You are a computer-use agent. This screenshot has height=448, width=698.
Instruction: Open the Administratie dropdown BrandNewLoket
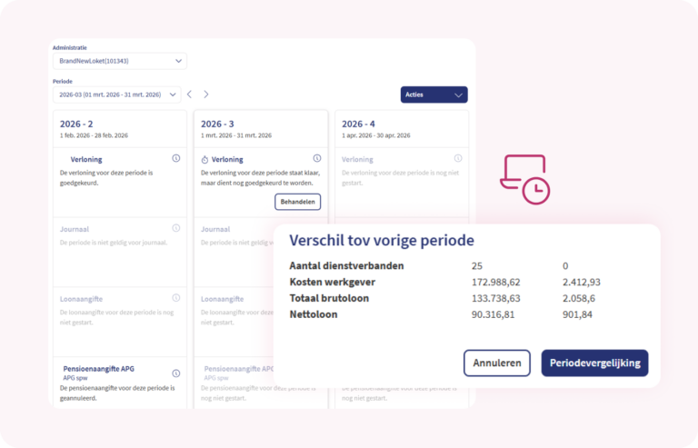click(x=120, y=61)
